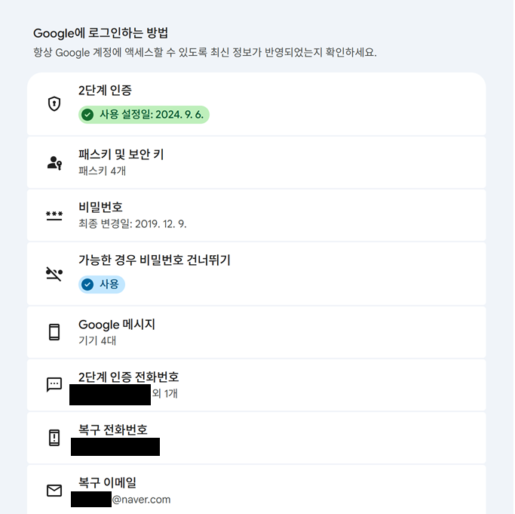
Task: Click the phone alert icon for 복구 전화번호
Action: (x=54, y=438)
